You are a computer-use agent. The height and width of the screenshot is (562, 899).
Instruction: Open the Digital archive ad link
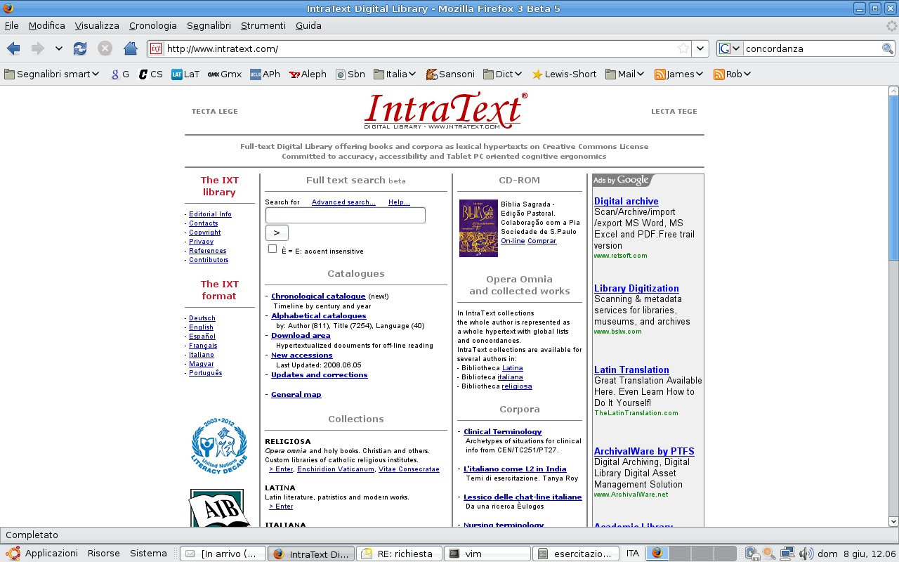point(626,201)
